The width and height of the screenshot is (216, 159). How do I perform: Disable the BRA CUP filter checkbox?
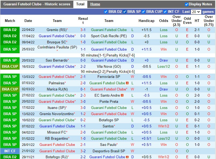143,12
